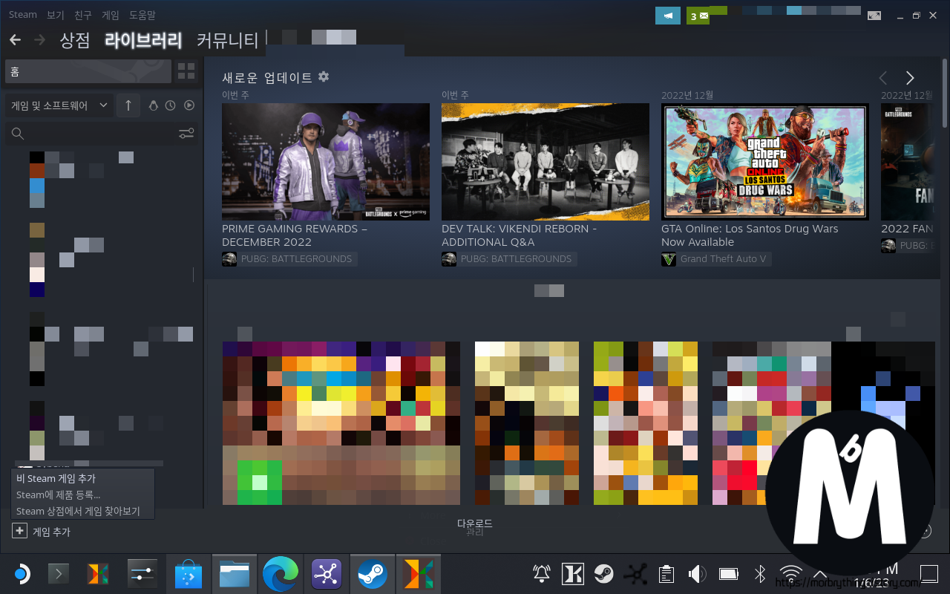Toggle the recent activity clock filter
This screenshot has height=594, width=950.
click(171, 105)
